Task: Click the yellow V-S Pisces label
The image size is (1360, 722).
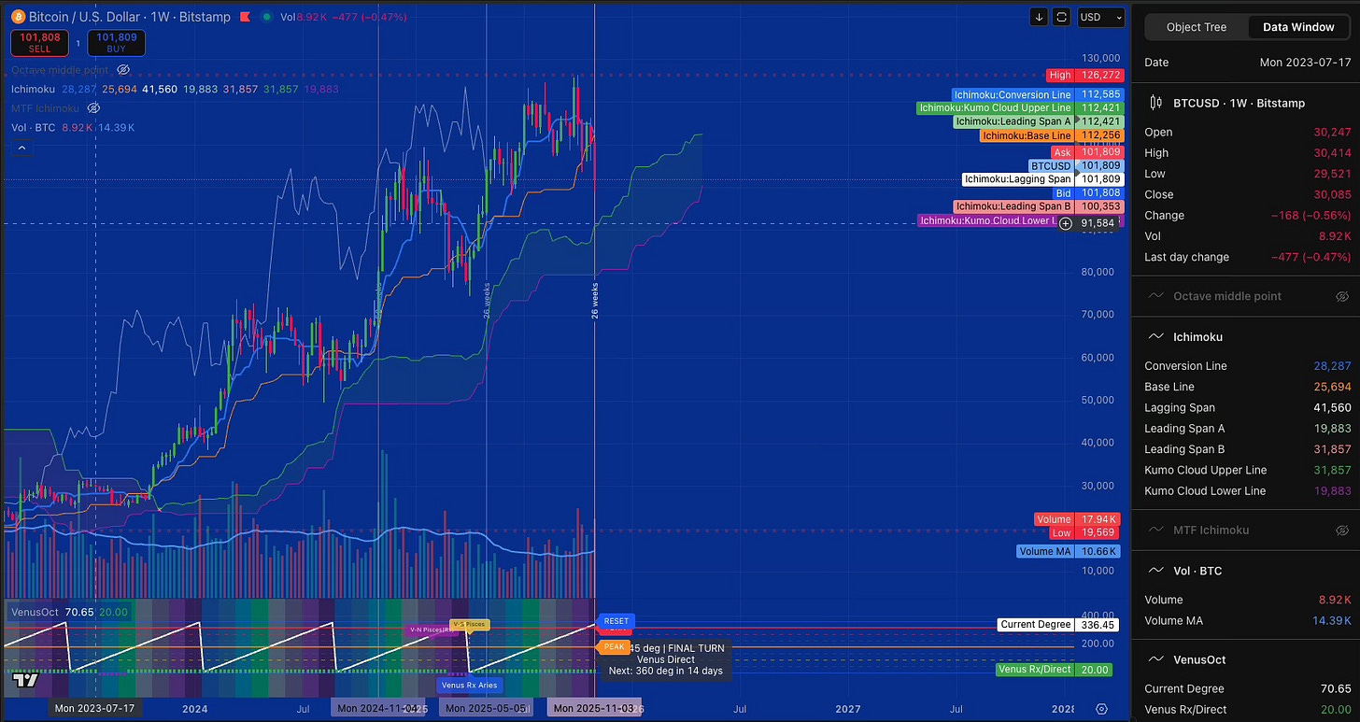Action: coord(469,624)
